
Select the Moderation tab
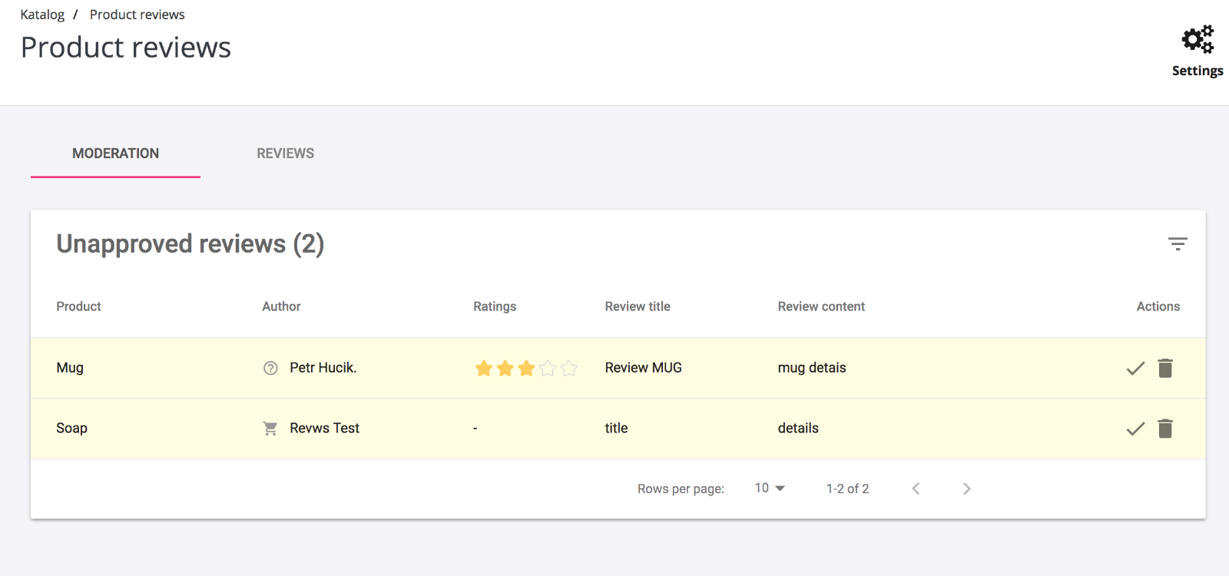(115, 154)
